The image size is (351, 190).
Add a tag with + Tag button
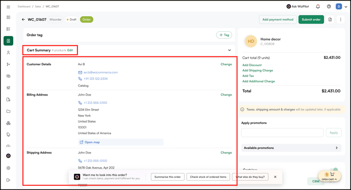[x=224, y=35]
